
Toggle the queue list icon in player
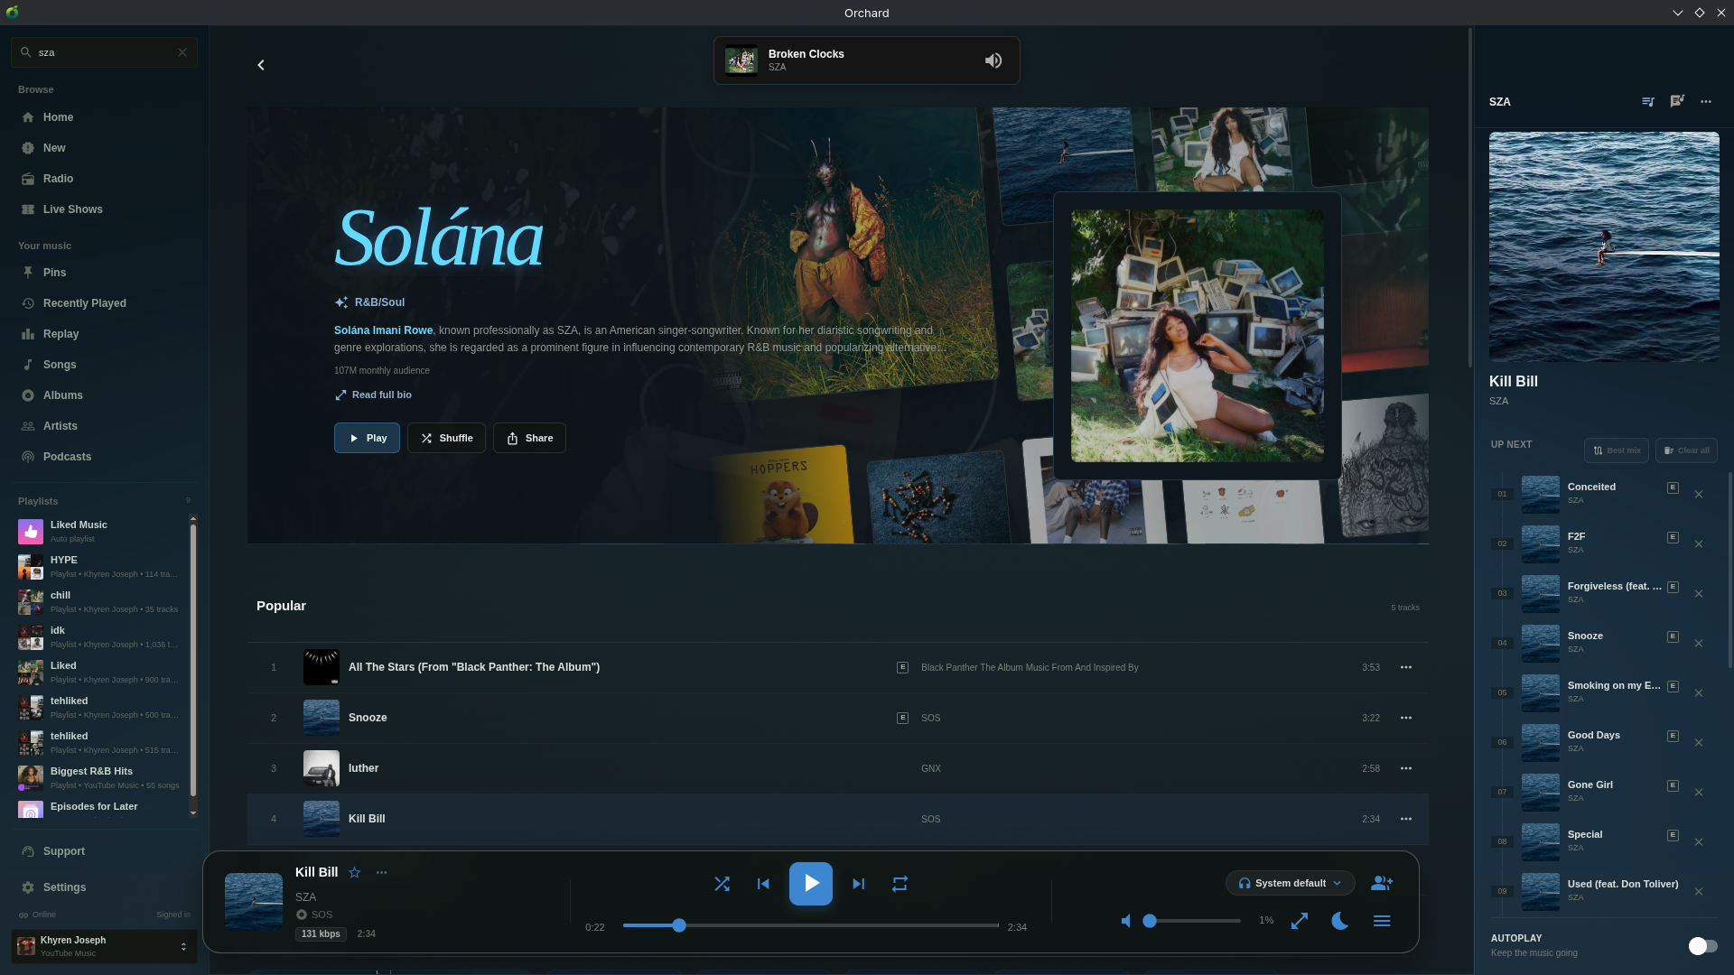1382,921
